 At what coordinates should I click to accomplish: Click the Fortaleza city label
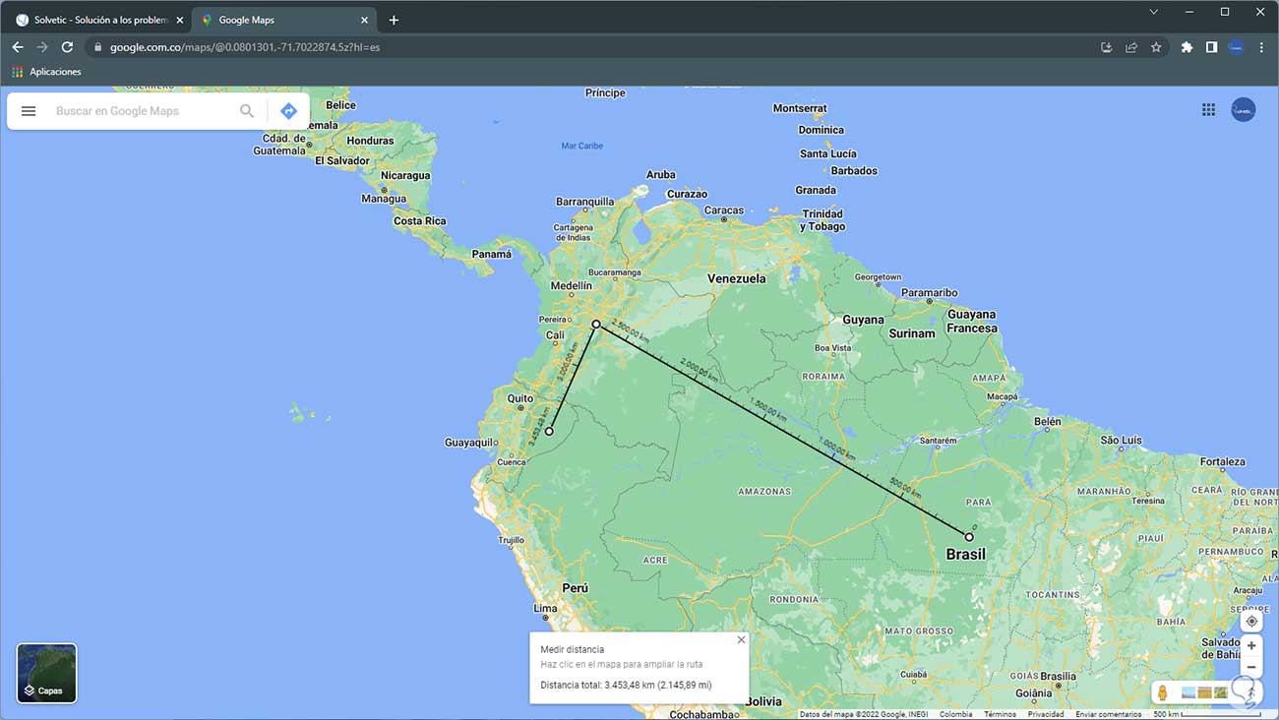coord(1223,461)
